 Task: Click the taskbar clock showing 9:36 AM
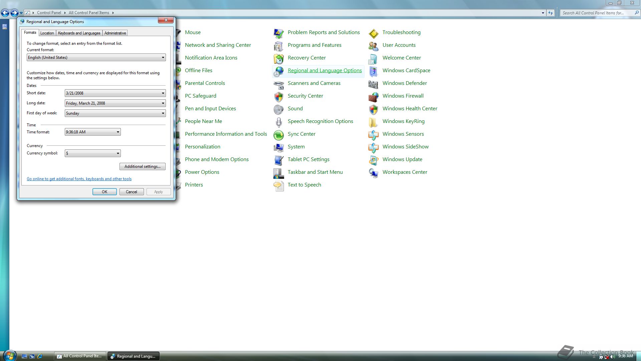626,356
